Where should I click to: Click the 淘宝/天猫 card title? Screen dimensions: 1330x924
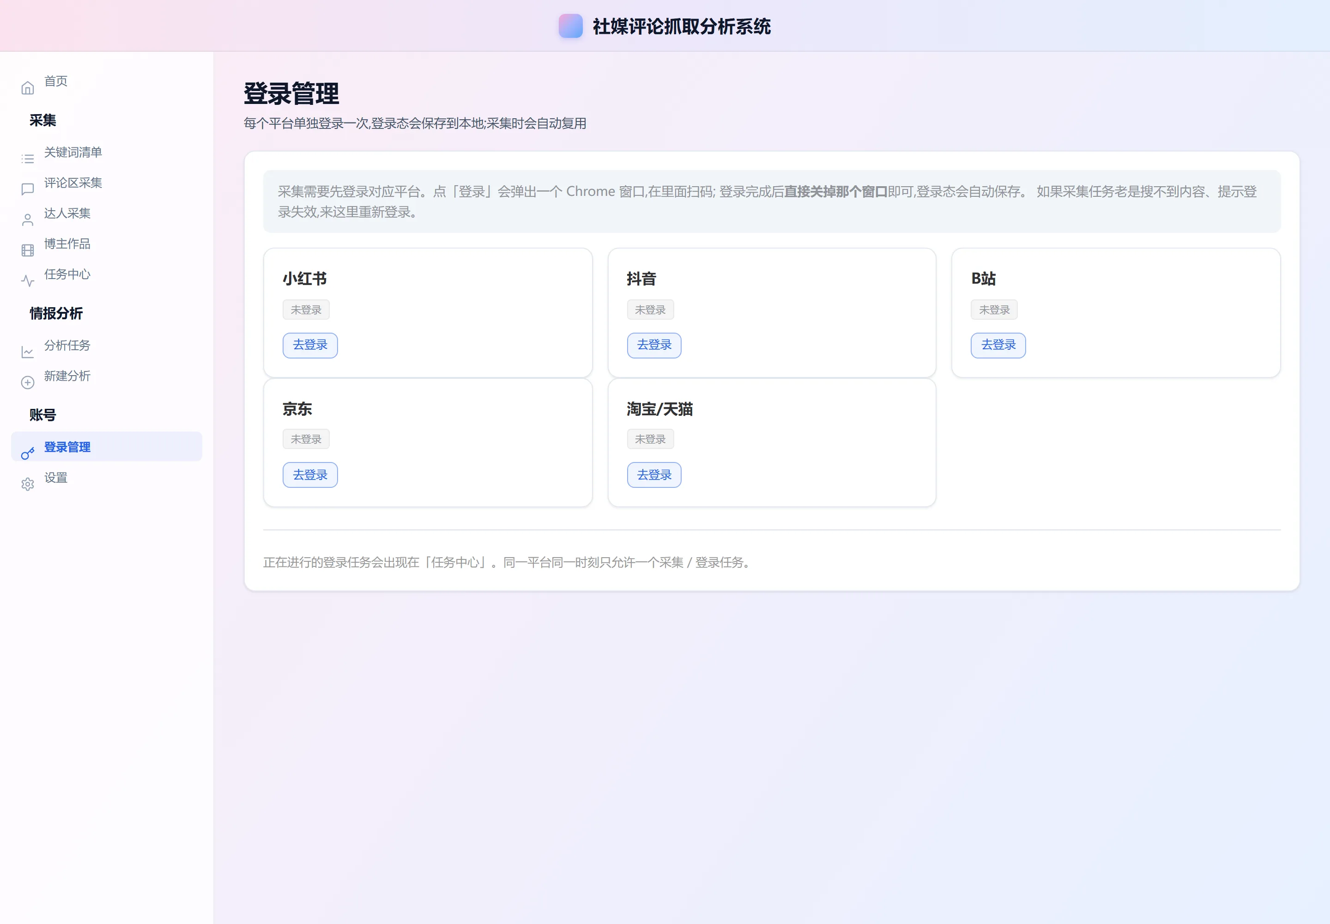click(x=660, y=409)
